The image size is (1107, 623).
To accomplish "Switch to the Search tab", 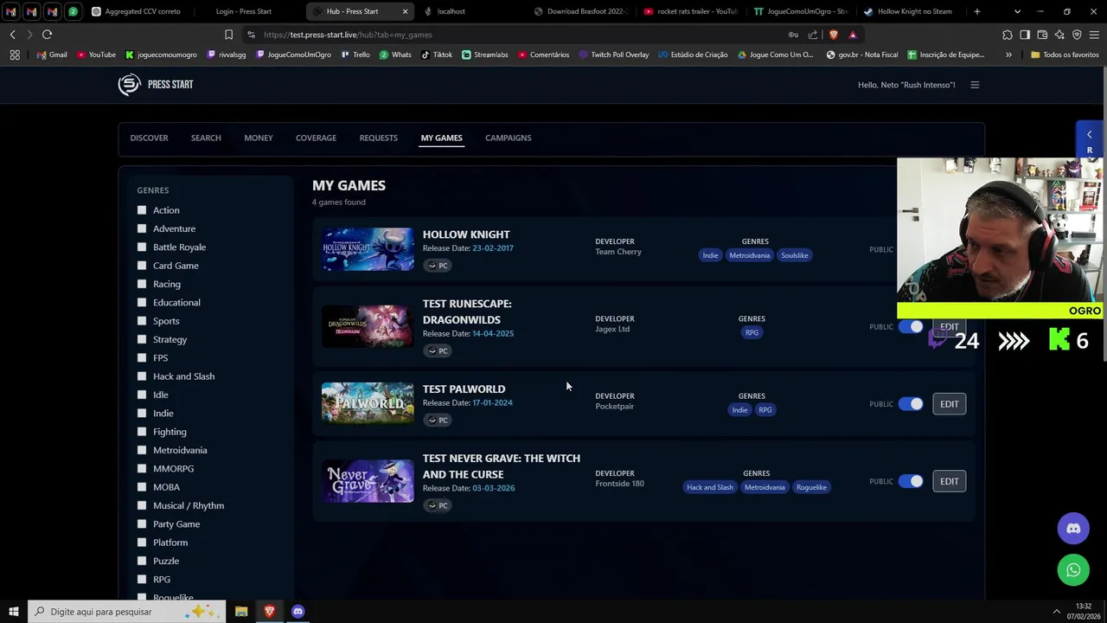I will [x=206, y=138].
